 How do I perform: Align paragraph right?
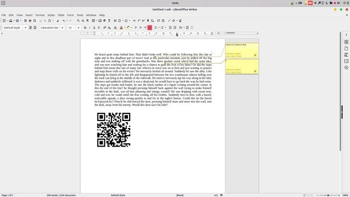pyautogui.click(x=145, y=28)
